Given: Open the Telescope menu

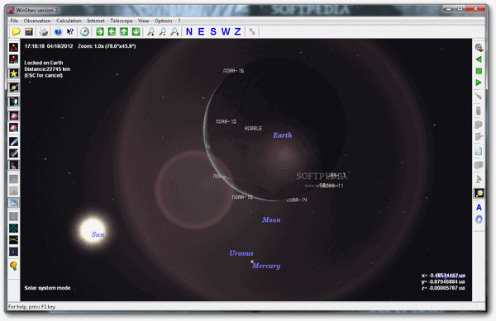Looking at the screenshot, I should (122, 21).
